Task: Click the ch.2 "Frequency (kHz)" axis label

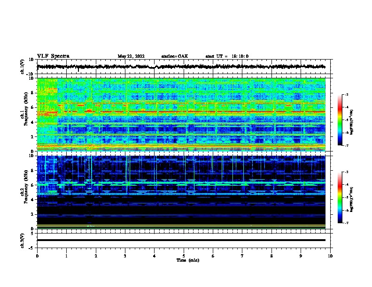Action: pos(26,187)
